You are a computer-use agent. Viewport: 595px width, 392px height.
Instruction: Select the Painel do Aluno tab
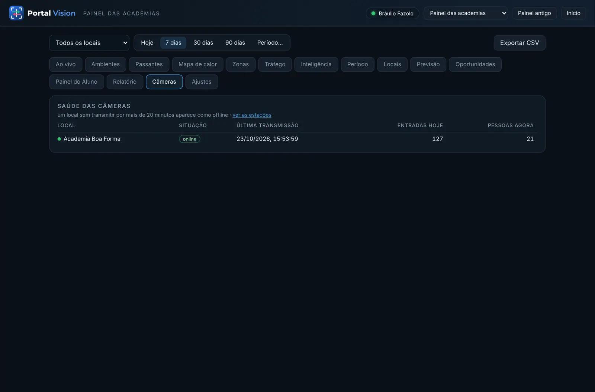[x=77, y=82]
